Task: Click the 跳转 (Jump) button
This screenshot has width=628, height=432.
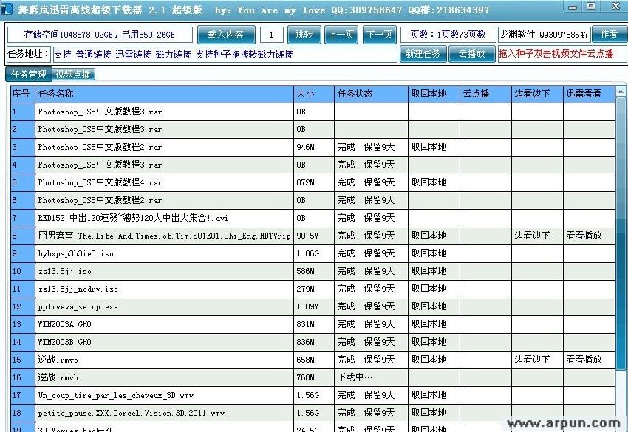Action: click(x=304, y=34)
